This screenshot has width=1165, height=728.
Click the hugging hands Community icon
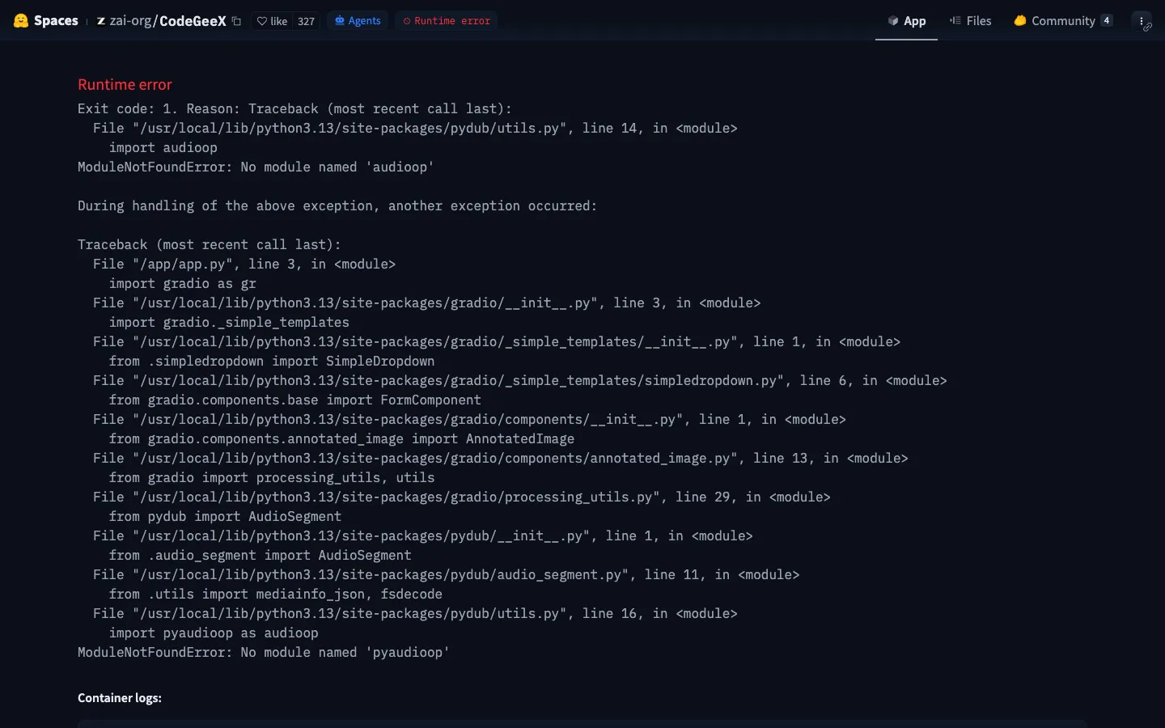[1020, 20]
